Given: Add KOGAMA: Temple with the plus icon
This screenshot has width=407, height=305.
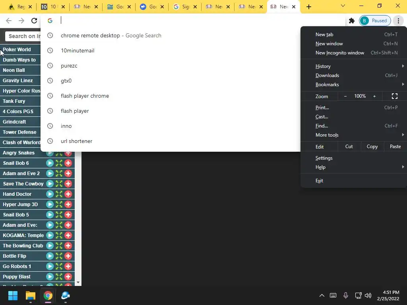Looking at the screenshot, I should coord(68,236).
